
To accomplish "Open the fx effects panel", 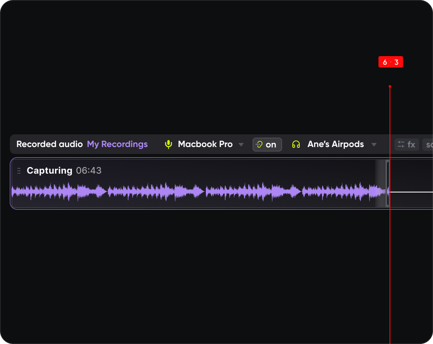I will click(411, 144).
